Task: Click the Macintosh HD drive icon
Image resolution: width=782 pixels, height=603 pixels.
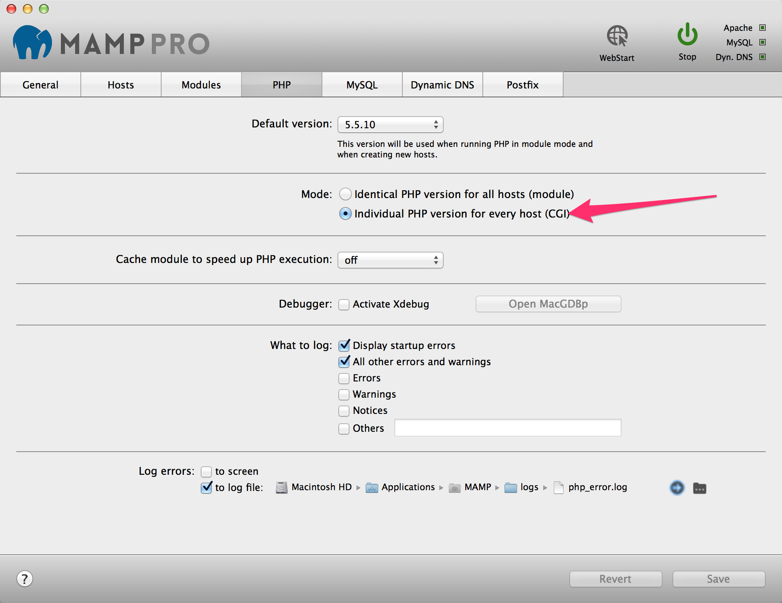Action: click(281, 487)
